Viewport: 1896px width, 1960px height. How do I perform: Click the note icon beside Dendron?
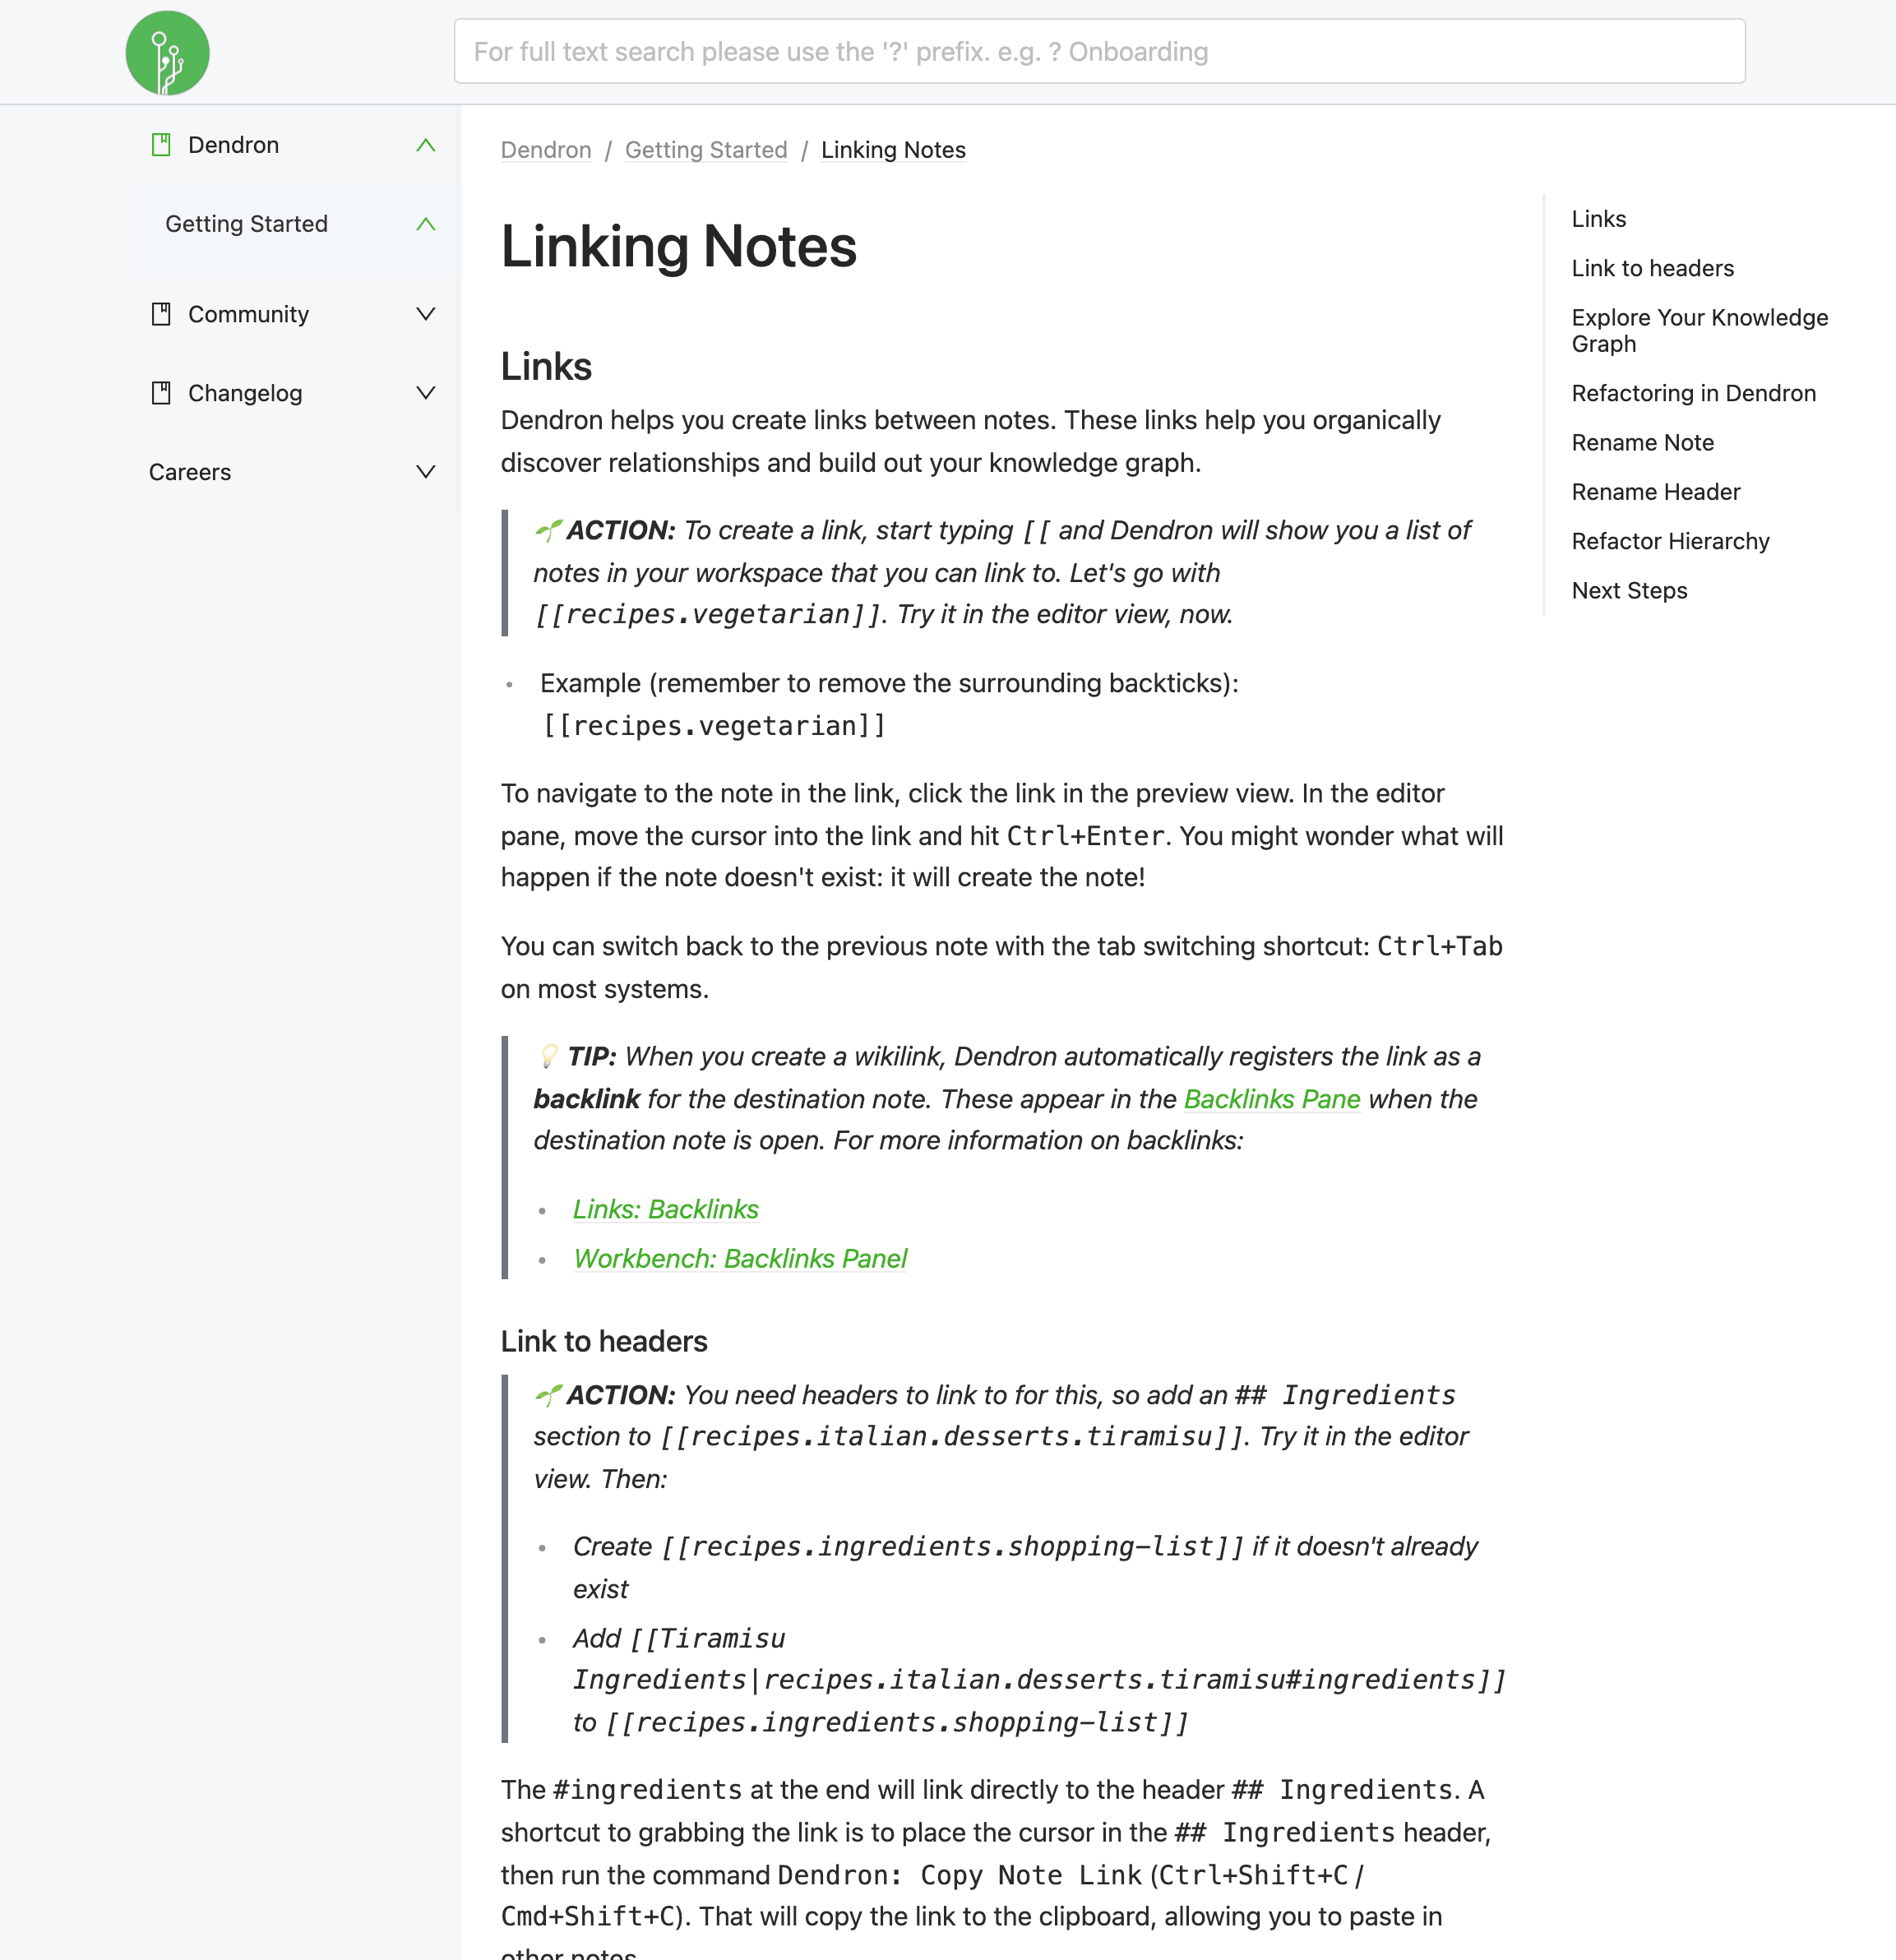tap(162, 144)
